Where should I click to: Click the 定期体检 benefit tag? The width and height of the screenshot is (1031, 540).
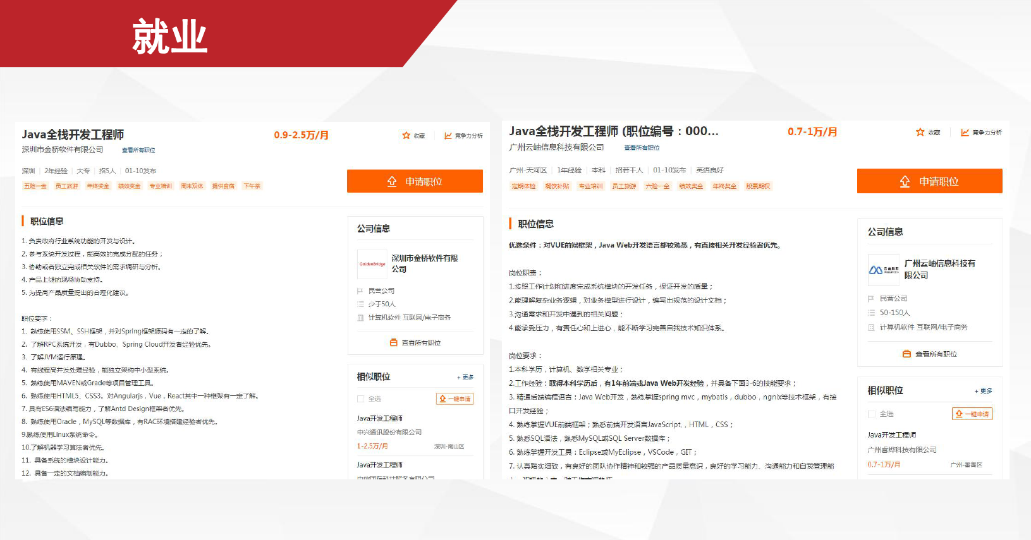click(523, 186)
